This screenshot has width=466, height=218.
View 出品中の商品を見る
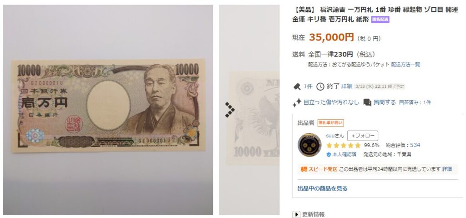323,188
